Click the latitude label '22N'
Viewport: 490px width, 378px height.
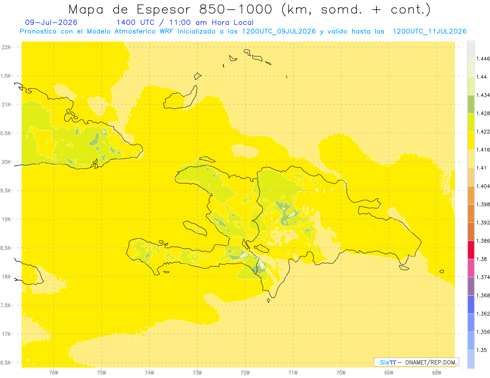[x=6, y=47]
